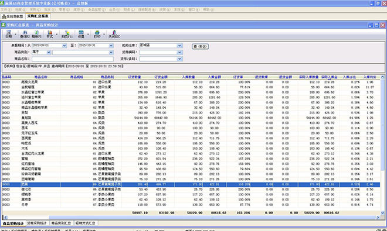This screenshot has height=231, width=387.
Task: Select the 黑布李 row
Action: 191,200
